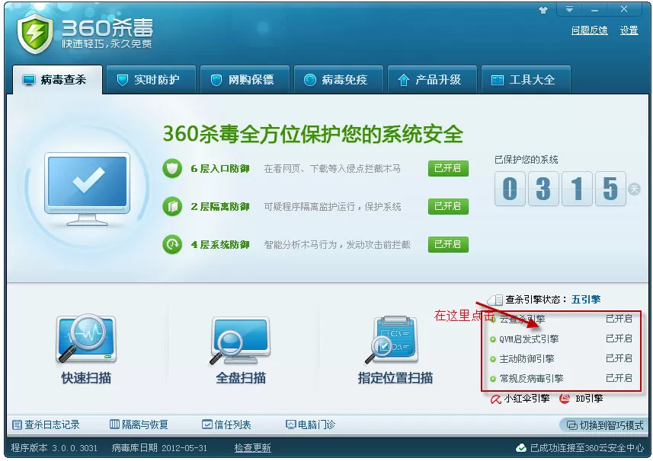Image resolution: width=653 pixels, height=461 pixels.
Task: Click the 隔离与恢复 quarantine icon
Action: coord(114,424)
